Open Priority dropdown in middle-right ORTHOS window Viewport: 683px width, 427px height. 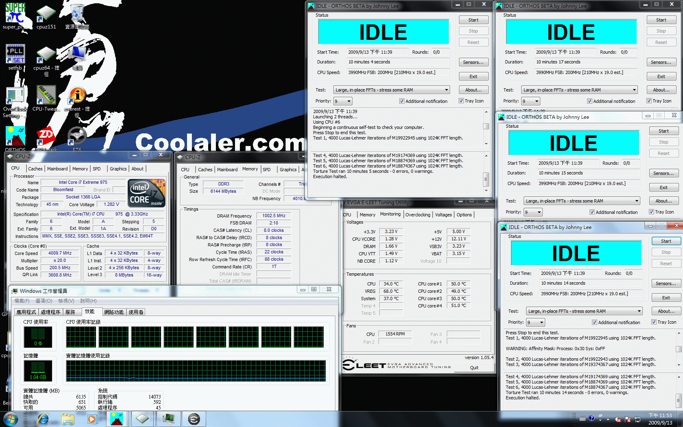(x=533, y=212)
